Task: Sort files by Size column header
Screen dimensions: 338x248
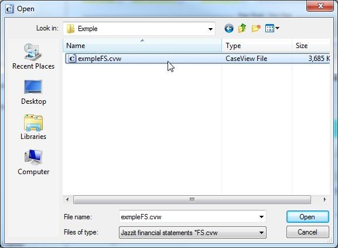Action: (x=311, y=46)
